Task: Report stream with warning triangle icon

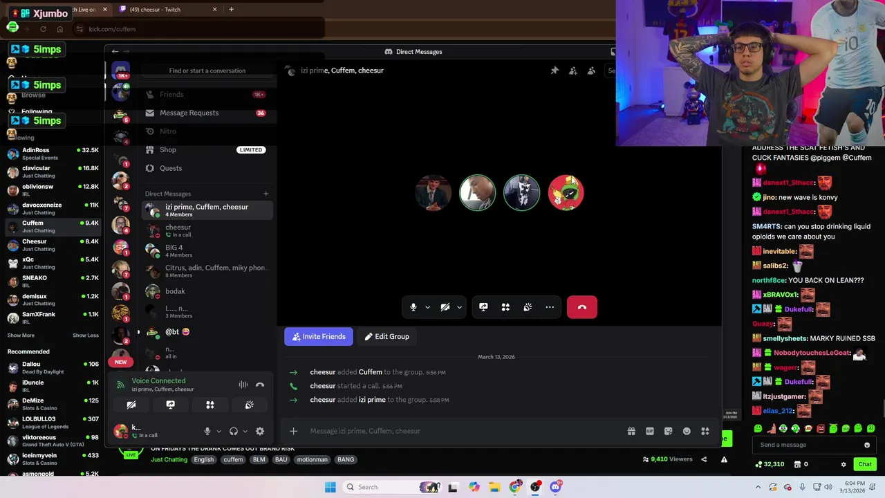Action: tap(724, 459)
